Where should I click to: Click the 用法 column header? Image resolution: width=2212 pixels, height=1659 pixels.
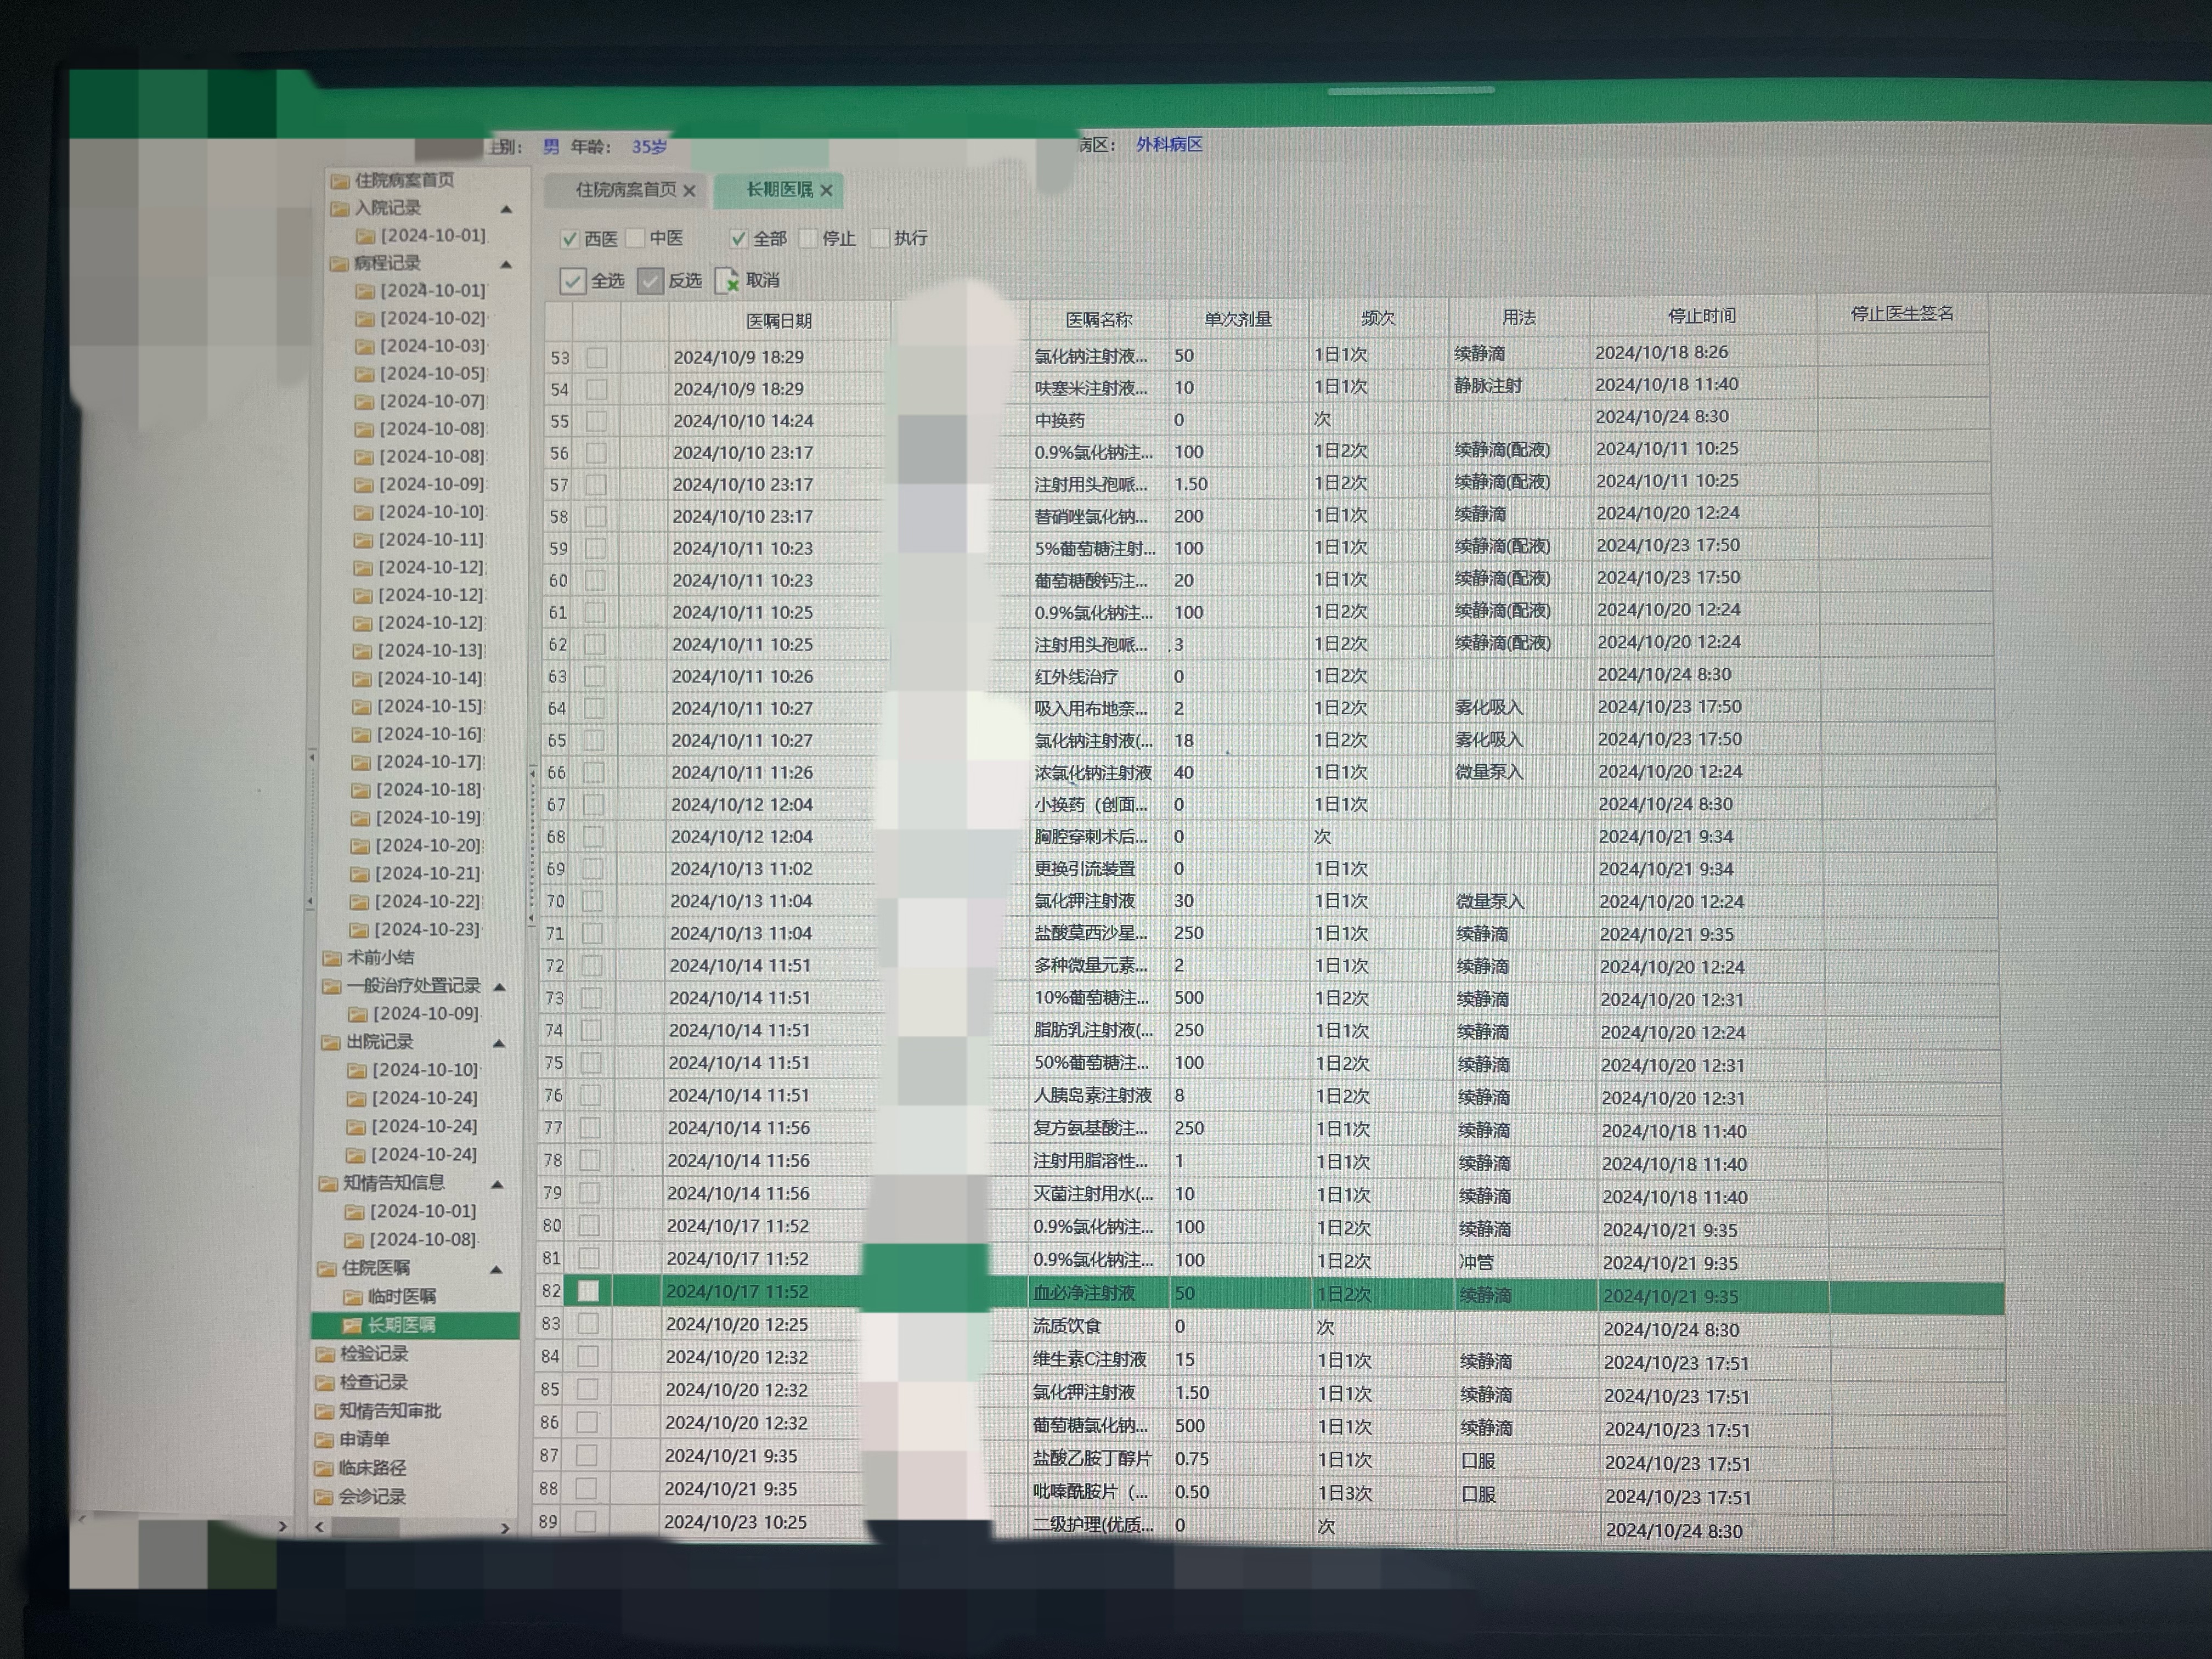tap(1519, 317)
